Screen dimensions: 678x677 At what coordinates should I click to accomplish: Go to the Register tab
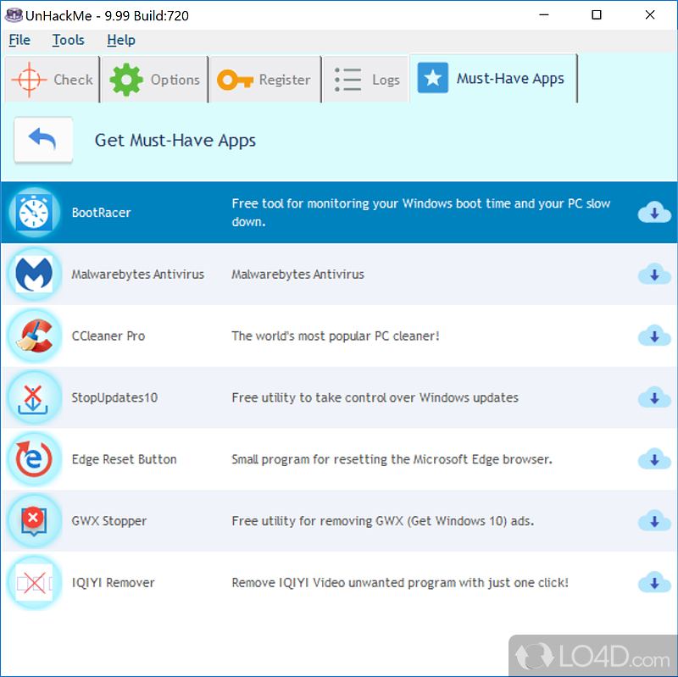[264, 80]
